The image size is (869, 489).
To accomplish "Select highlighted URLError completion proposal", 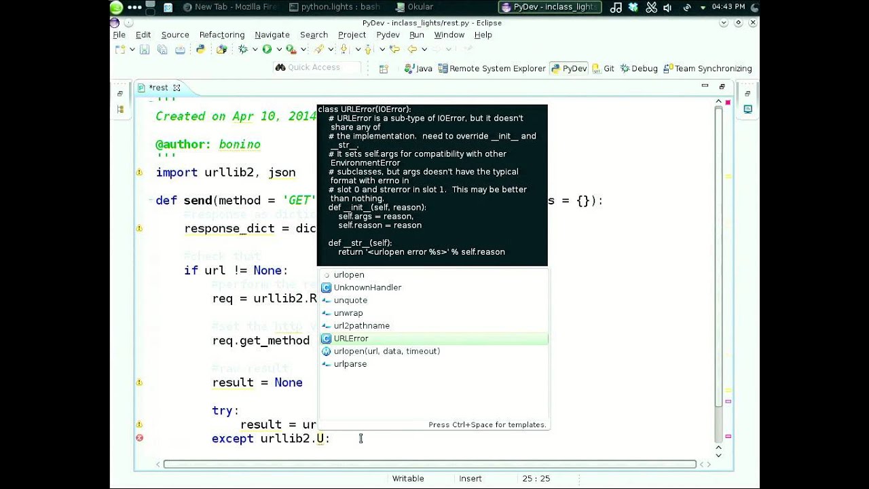I will click(434, 338).
